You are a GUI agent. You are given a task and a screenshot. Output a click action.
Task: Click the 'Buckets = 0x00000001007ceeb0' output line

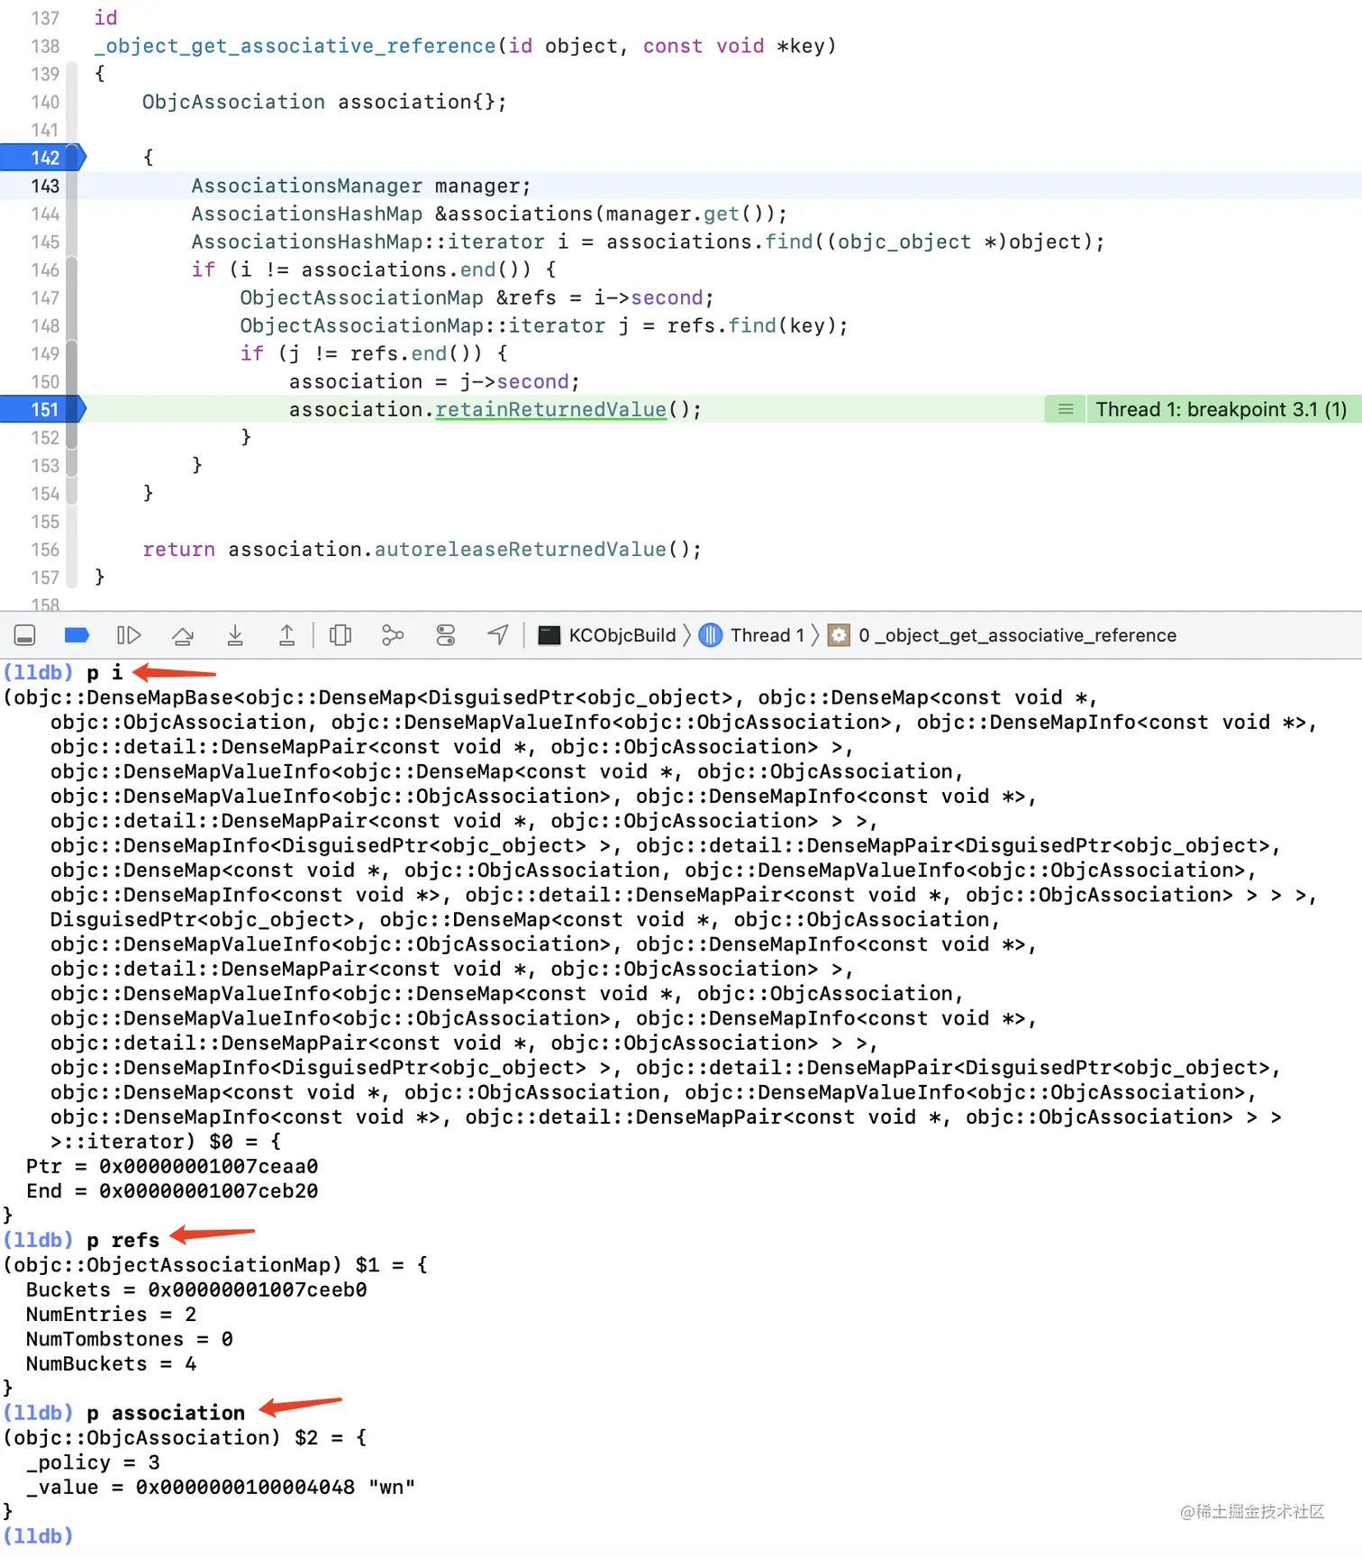coord(196,1290)
